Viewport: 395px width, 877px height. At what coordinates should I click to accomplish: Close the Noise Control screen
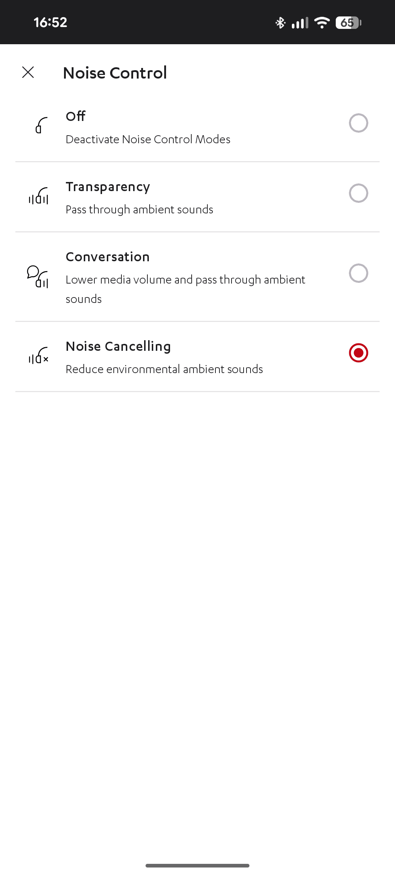28,72
